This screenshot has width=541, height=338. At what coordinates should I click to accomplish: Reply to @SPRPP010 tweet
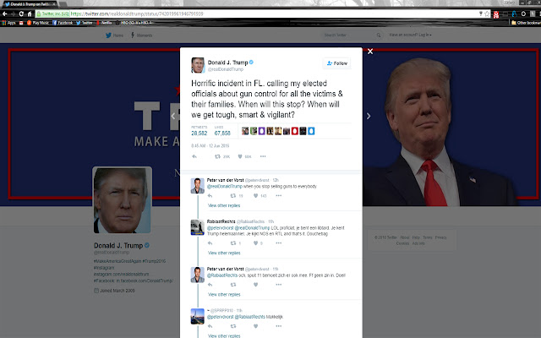[210, 326]
